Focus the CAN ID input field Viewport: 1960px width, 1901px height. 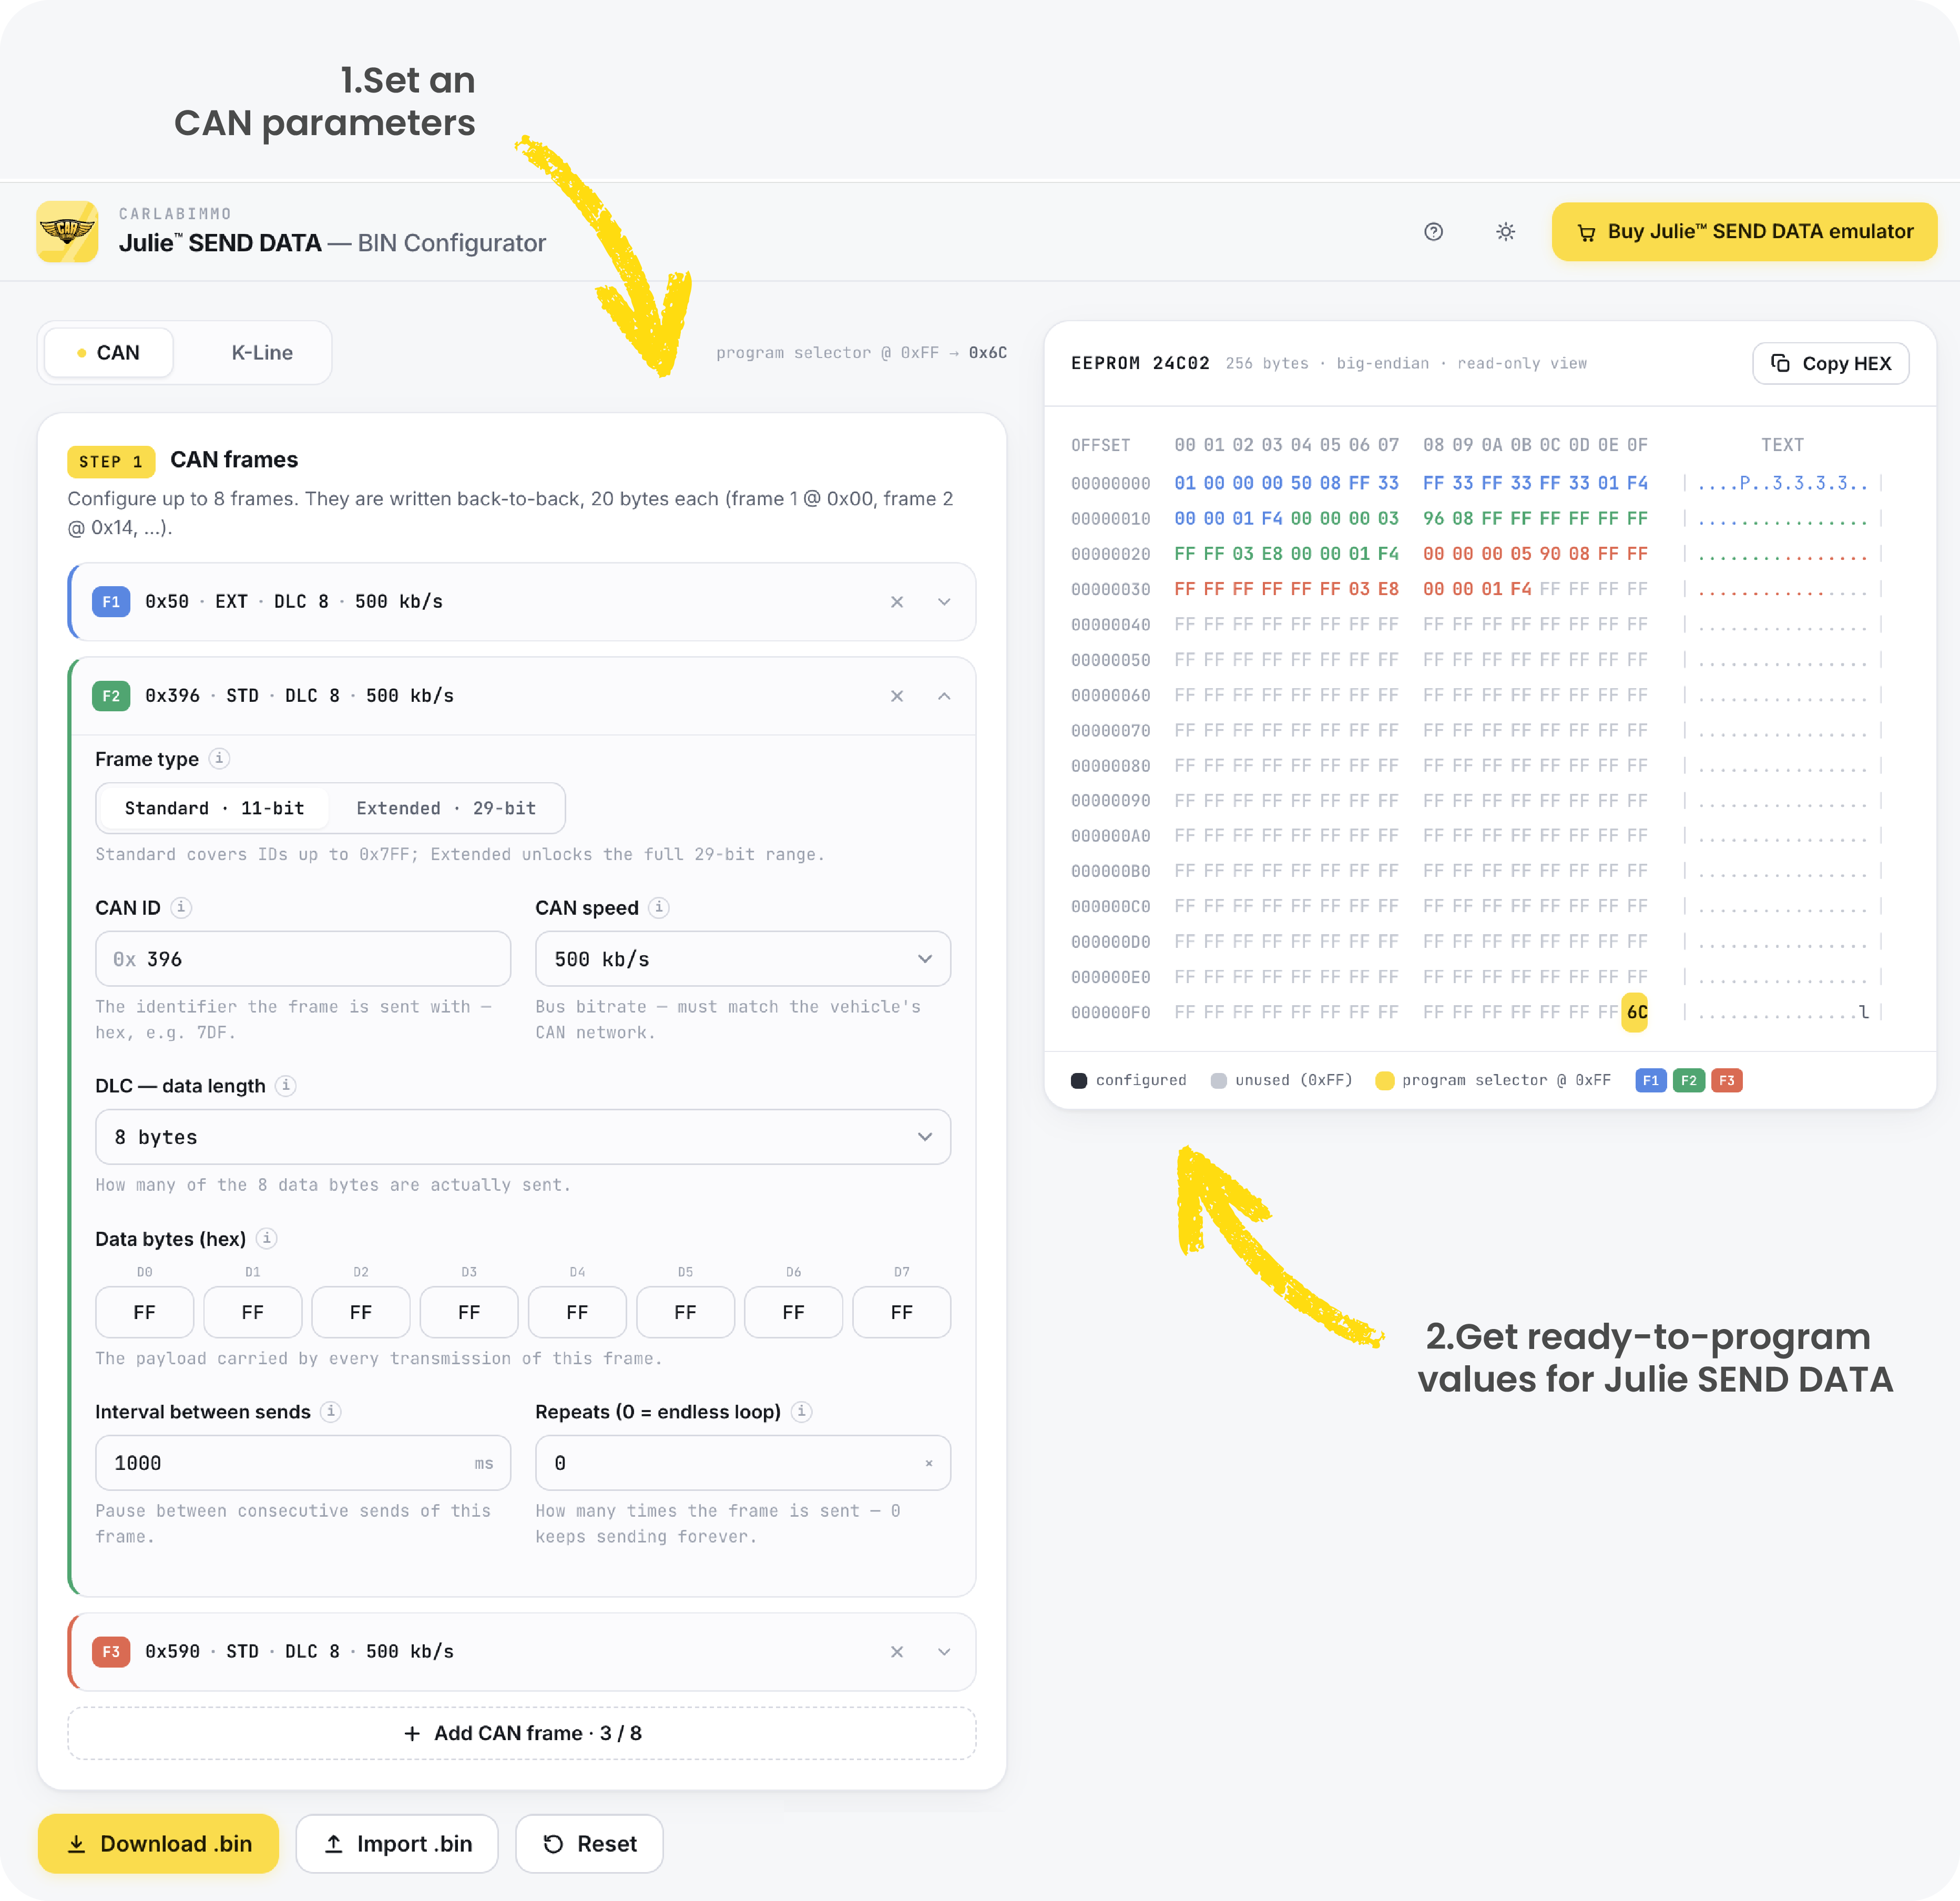[303, 959]
